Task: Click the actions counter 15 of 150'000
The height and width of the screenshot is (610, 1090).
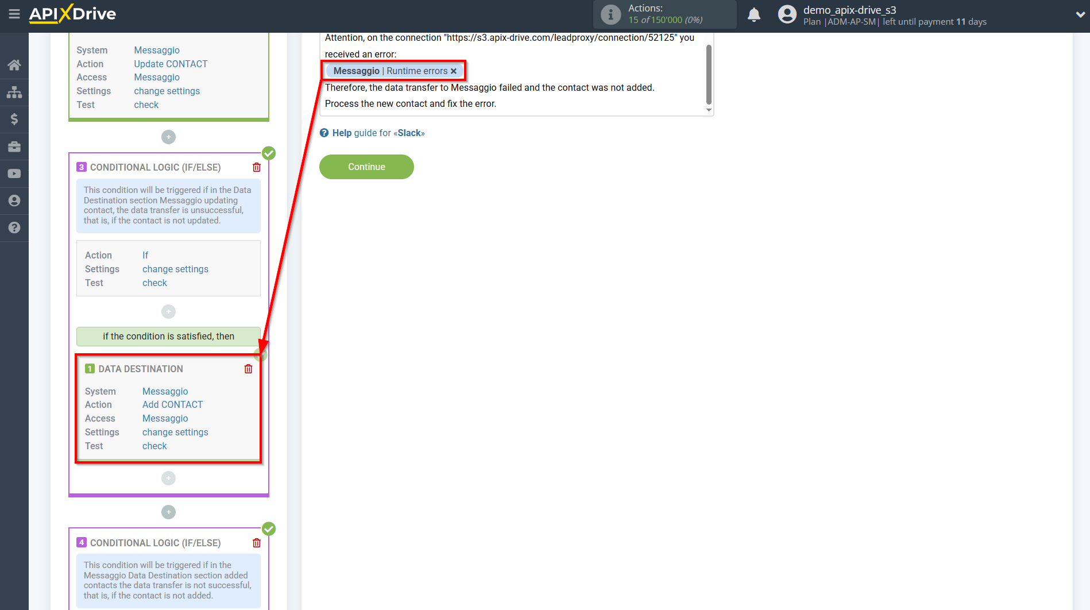Action: [x=665, y=20]
